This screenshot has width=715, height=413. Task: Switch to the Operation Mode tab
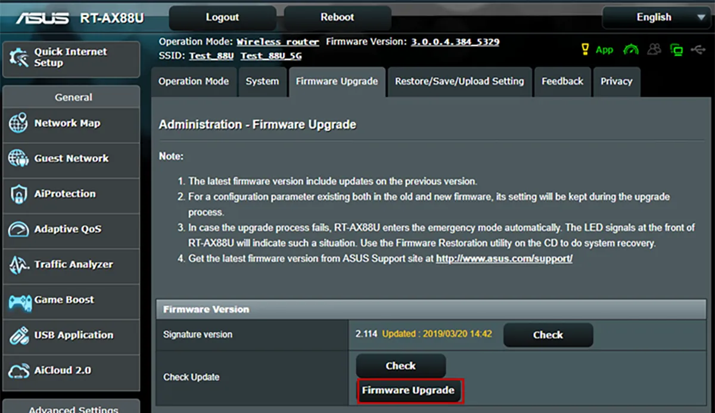pos(194,82)
